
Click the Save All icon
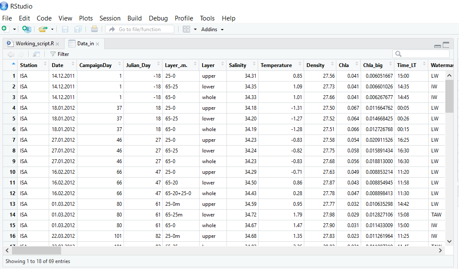coord(77,29)
